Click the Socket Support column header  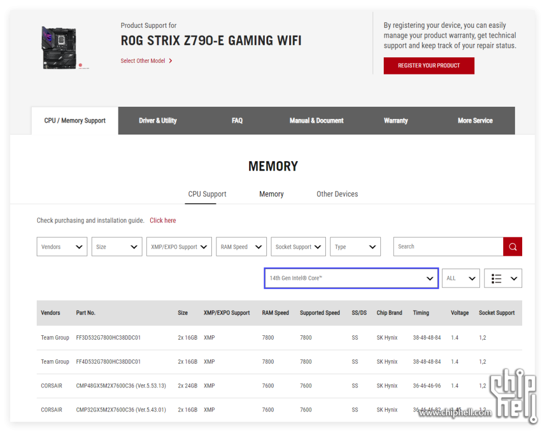click(497, 313)
